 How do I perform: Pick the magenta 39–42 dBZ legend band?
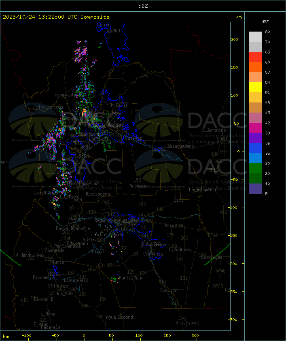point(255,128)
